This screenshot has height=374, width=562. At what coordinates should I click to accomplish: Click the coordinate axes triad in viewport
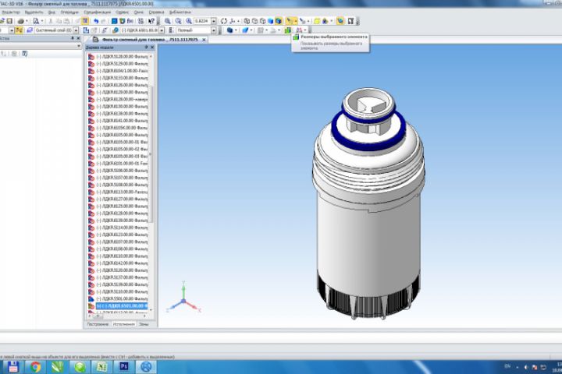(183, 298)
